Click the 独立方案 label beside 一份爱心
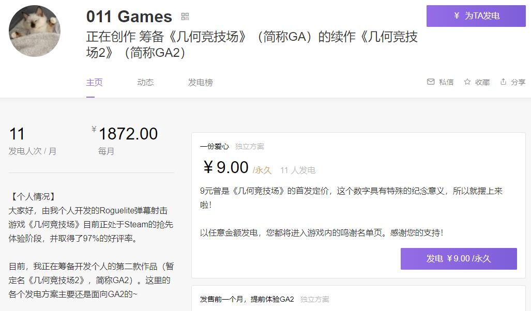The height and width of the screenshot is (311, 531). (x=250, y=146)
